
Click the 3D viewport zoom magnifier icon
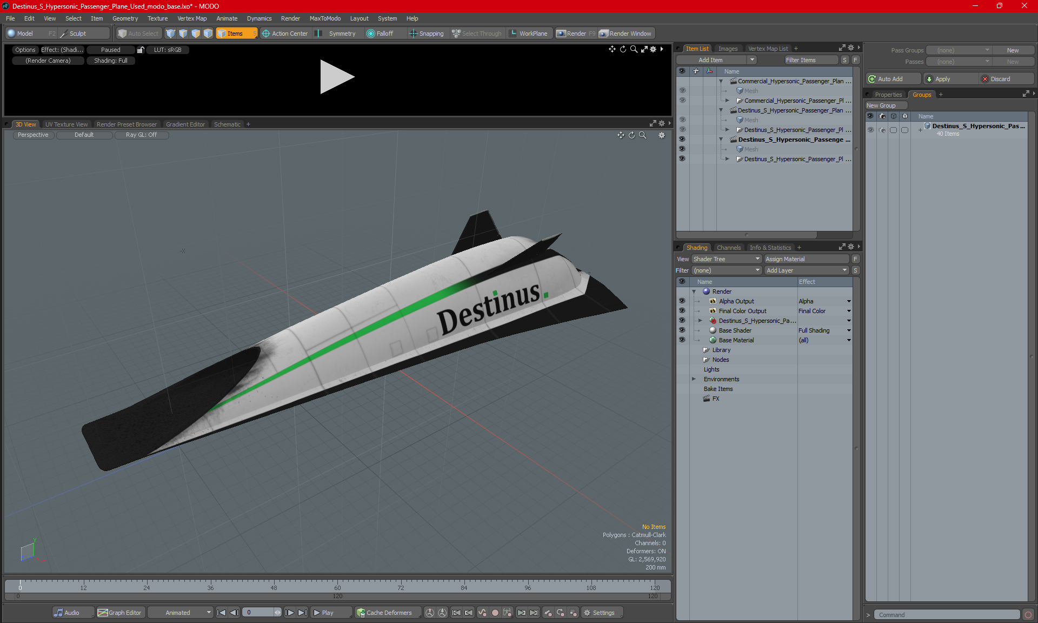642,135
